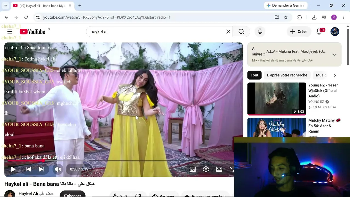Open Haykel Ali channel name
Screen dimensions: 350x197
coord(36,194)
